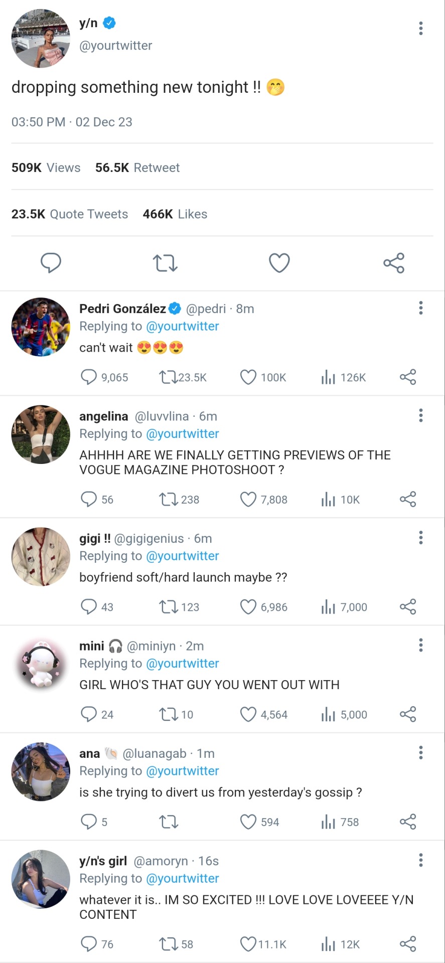This screenshot has width=445, height=963.
Task: Share gigi's reply
Action: click(x=408, y=607)
